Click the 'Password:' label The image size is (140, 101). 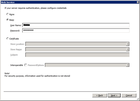pyautogui.click(x=15, y=31)
